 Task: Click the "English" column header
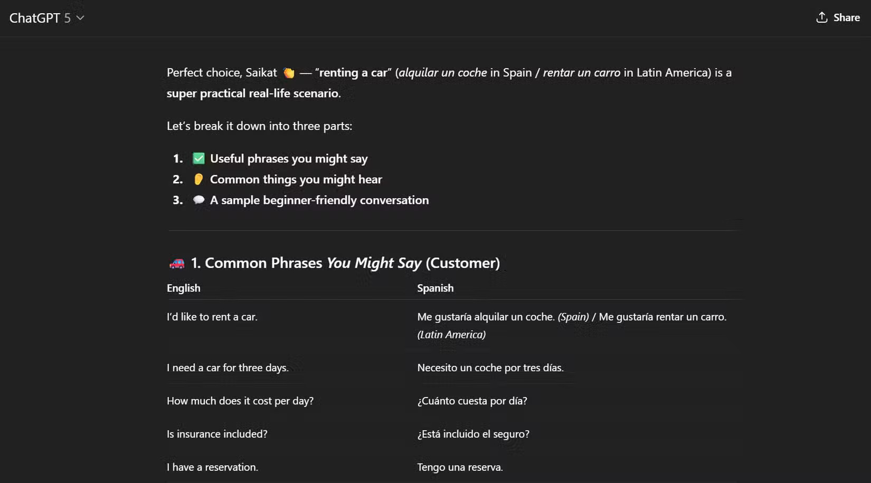183,288
